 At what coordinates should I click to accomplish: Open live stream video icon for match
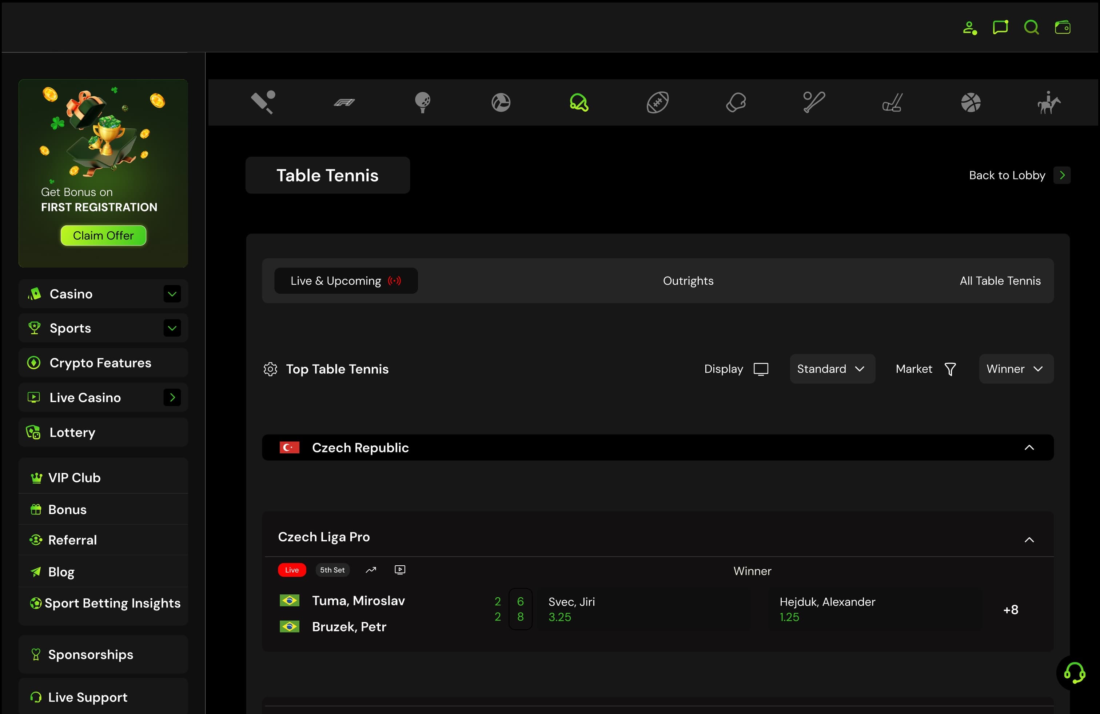pos(400,570)
